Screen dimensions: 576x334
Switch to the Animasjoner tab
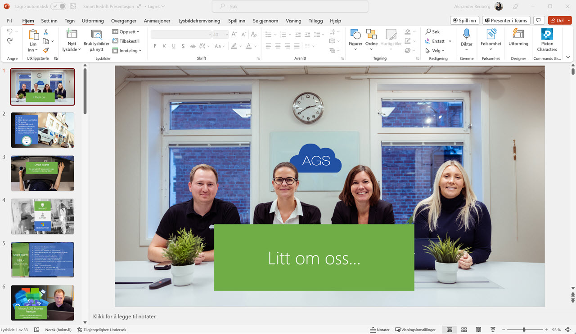click(x=157, y=21)
